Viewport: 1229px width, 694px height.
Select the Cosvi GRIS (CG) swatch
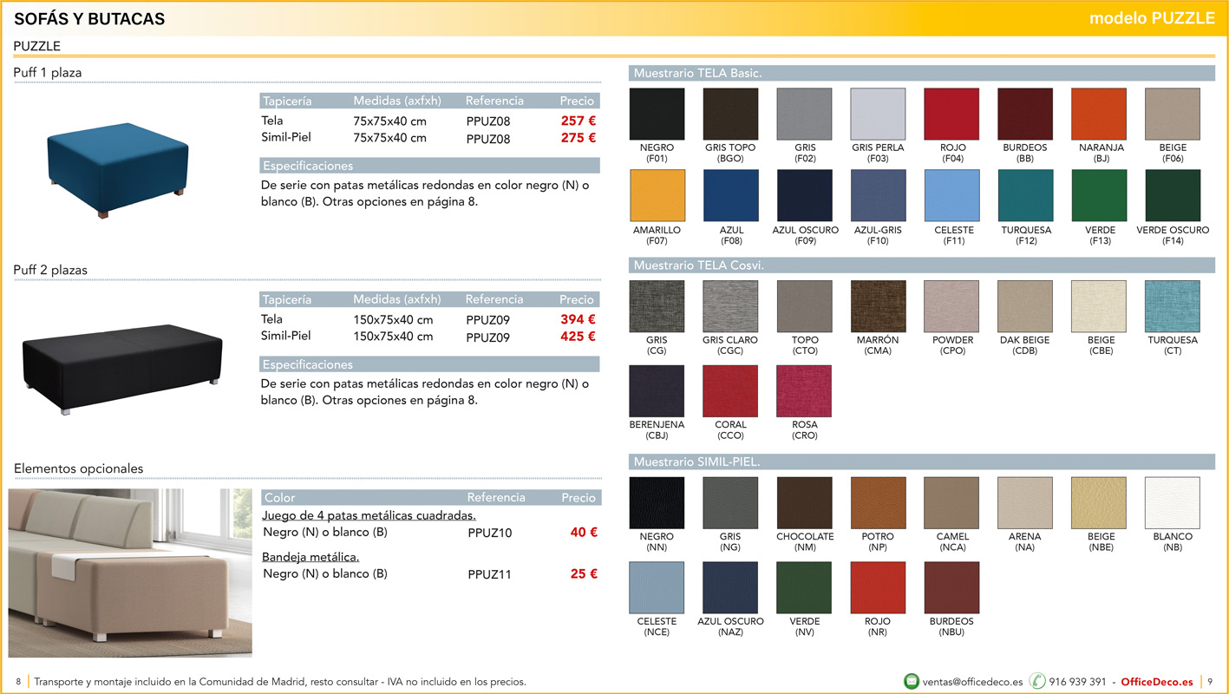point(657,306)
